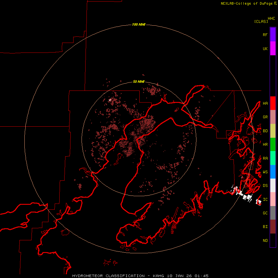The image size is (278, 278).
Task: Click the WS legend label
Action: [265, 172]
